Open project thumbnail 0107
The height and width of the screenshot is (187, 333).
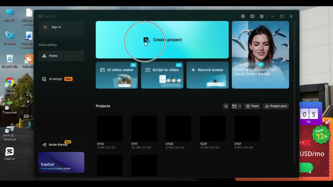[247, 128]
